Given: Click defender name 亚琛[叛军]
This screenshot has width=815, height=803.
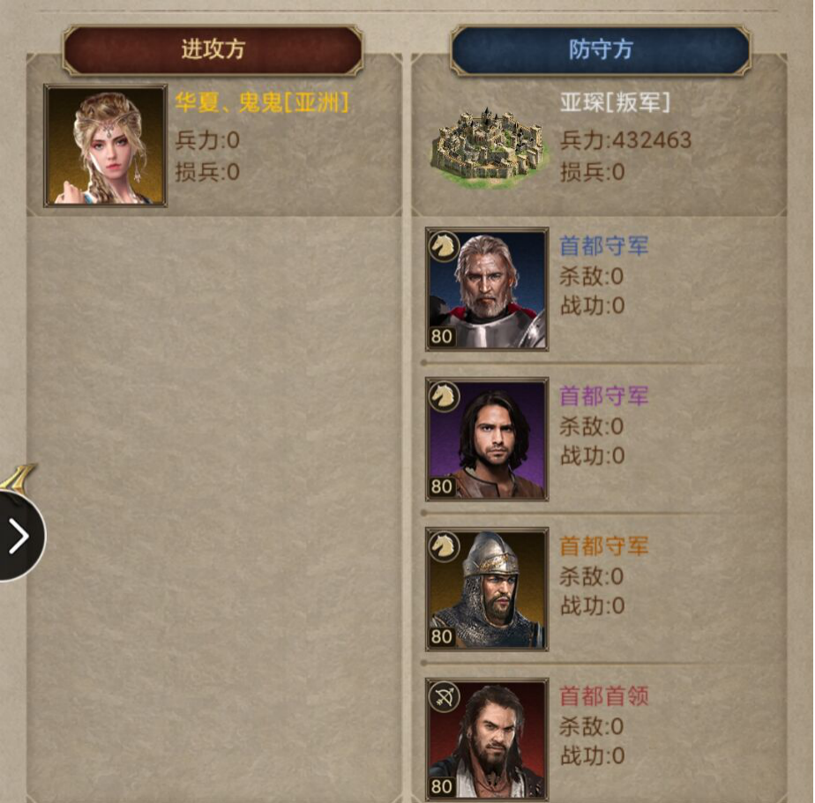Looking at the screenshot, I should [615, 102].
